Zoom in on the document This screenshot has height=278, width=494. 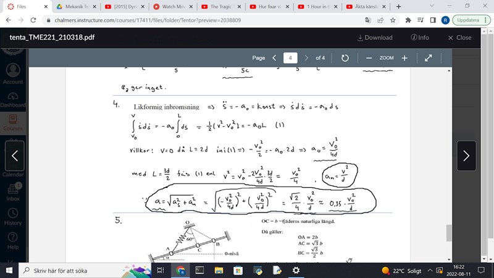[404, 57]
